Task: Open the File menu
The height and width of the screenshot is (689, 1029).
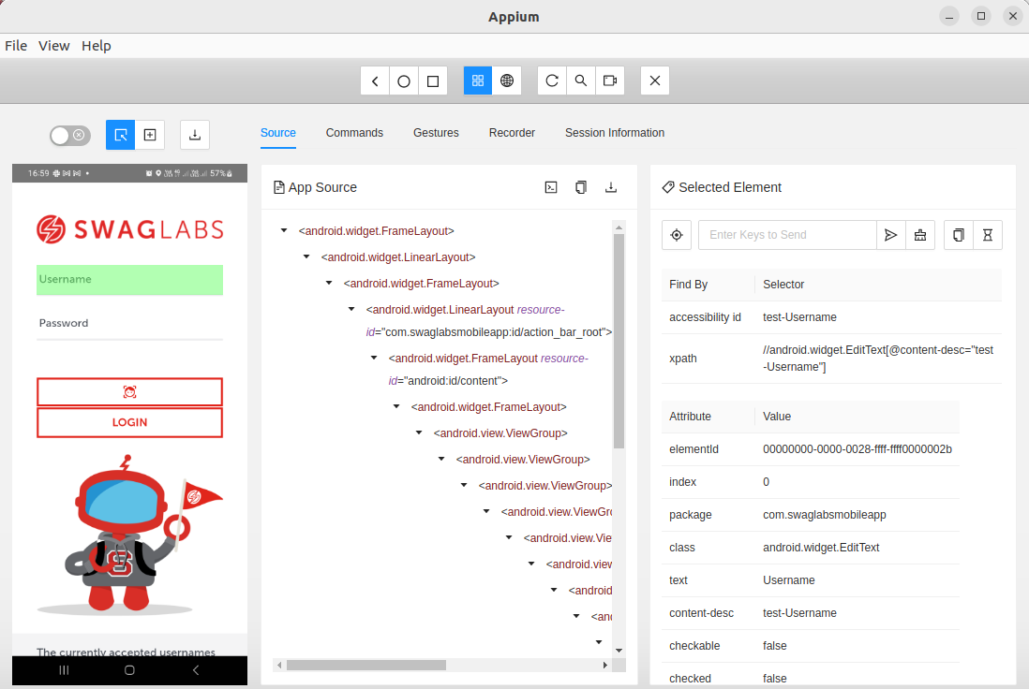Action: [16, 45]
